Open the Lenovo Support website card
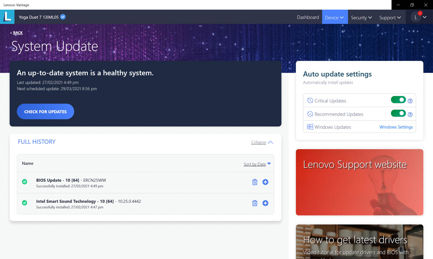The width and height of the screenshot is (433, 259). pos(359,182)
